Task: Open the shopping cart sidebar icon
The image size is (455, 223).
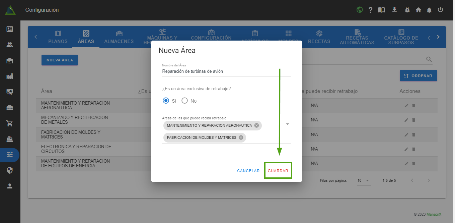Action: (10, 123)
